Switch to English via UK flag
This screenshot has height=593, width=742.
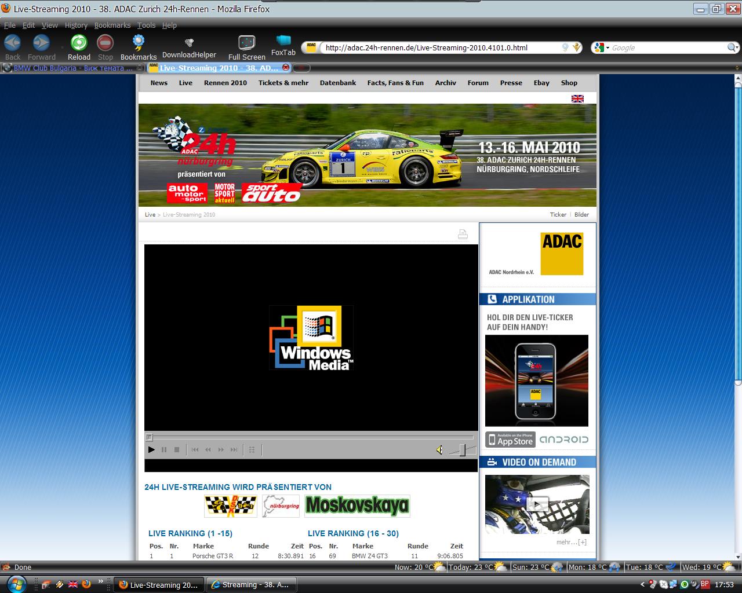click(x=577, y=98)
